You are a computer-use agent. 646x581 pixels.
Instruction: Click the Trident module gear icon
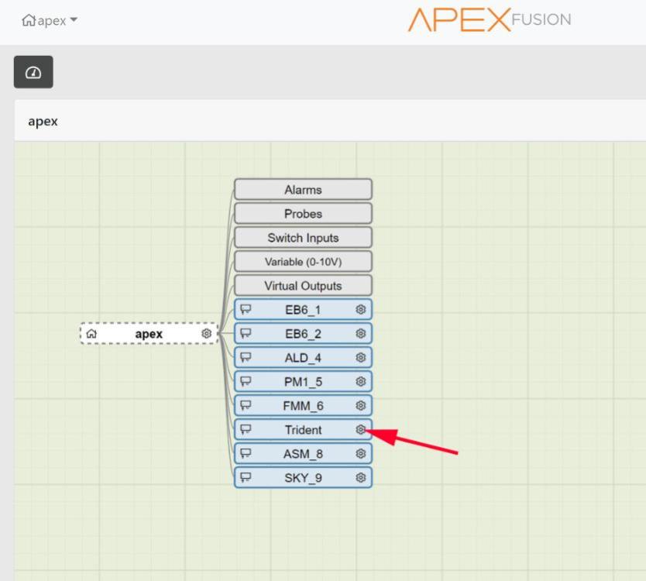pos(360,429)
